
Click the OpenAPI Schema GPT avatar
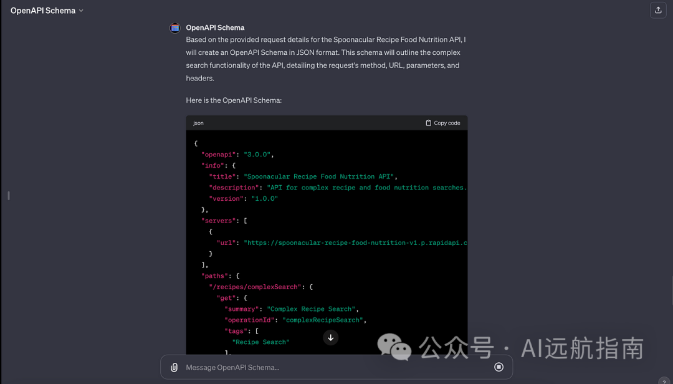(174, 28)
